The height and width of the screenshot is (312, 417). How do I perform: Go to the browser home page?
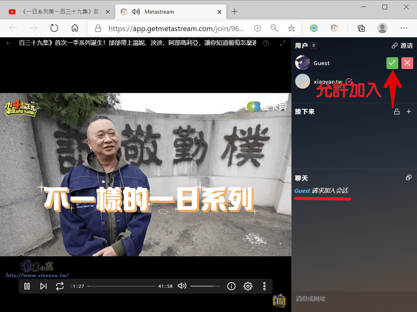[x=75, y=28]
